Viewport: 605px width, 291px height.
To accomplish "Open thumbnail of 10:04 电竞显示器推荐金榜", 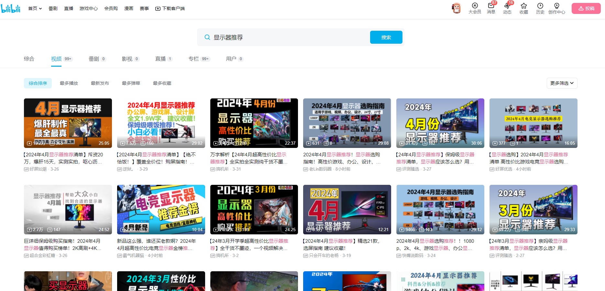I will coord(161,209).
